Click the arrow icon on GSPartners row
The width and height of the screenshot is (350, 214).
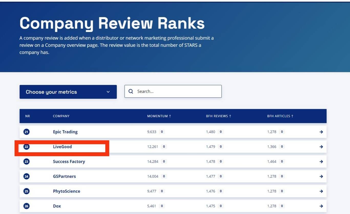321,177
